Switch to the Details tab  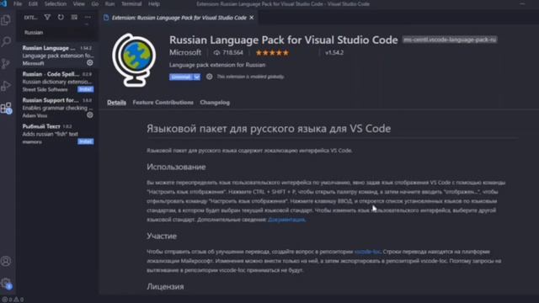tap(116, 103)
